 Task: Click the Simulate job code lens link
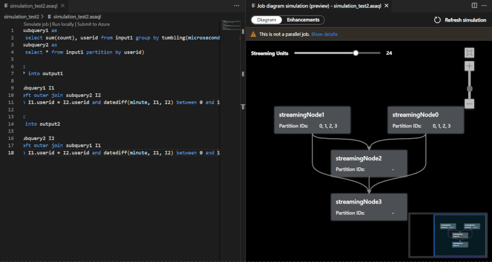[x=36, y=23]
